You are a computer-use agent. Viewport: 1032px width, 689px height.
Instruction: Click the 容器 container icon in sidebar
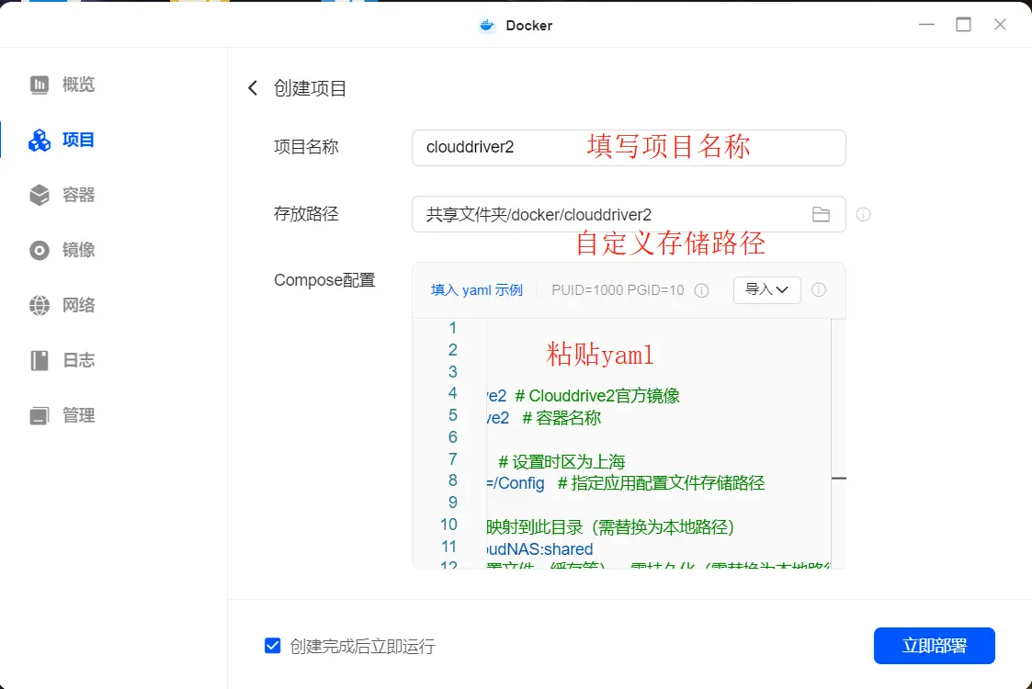40,195
